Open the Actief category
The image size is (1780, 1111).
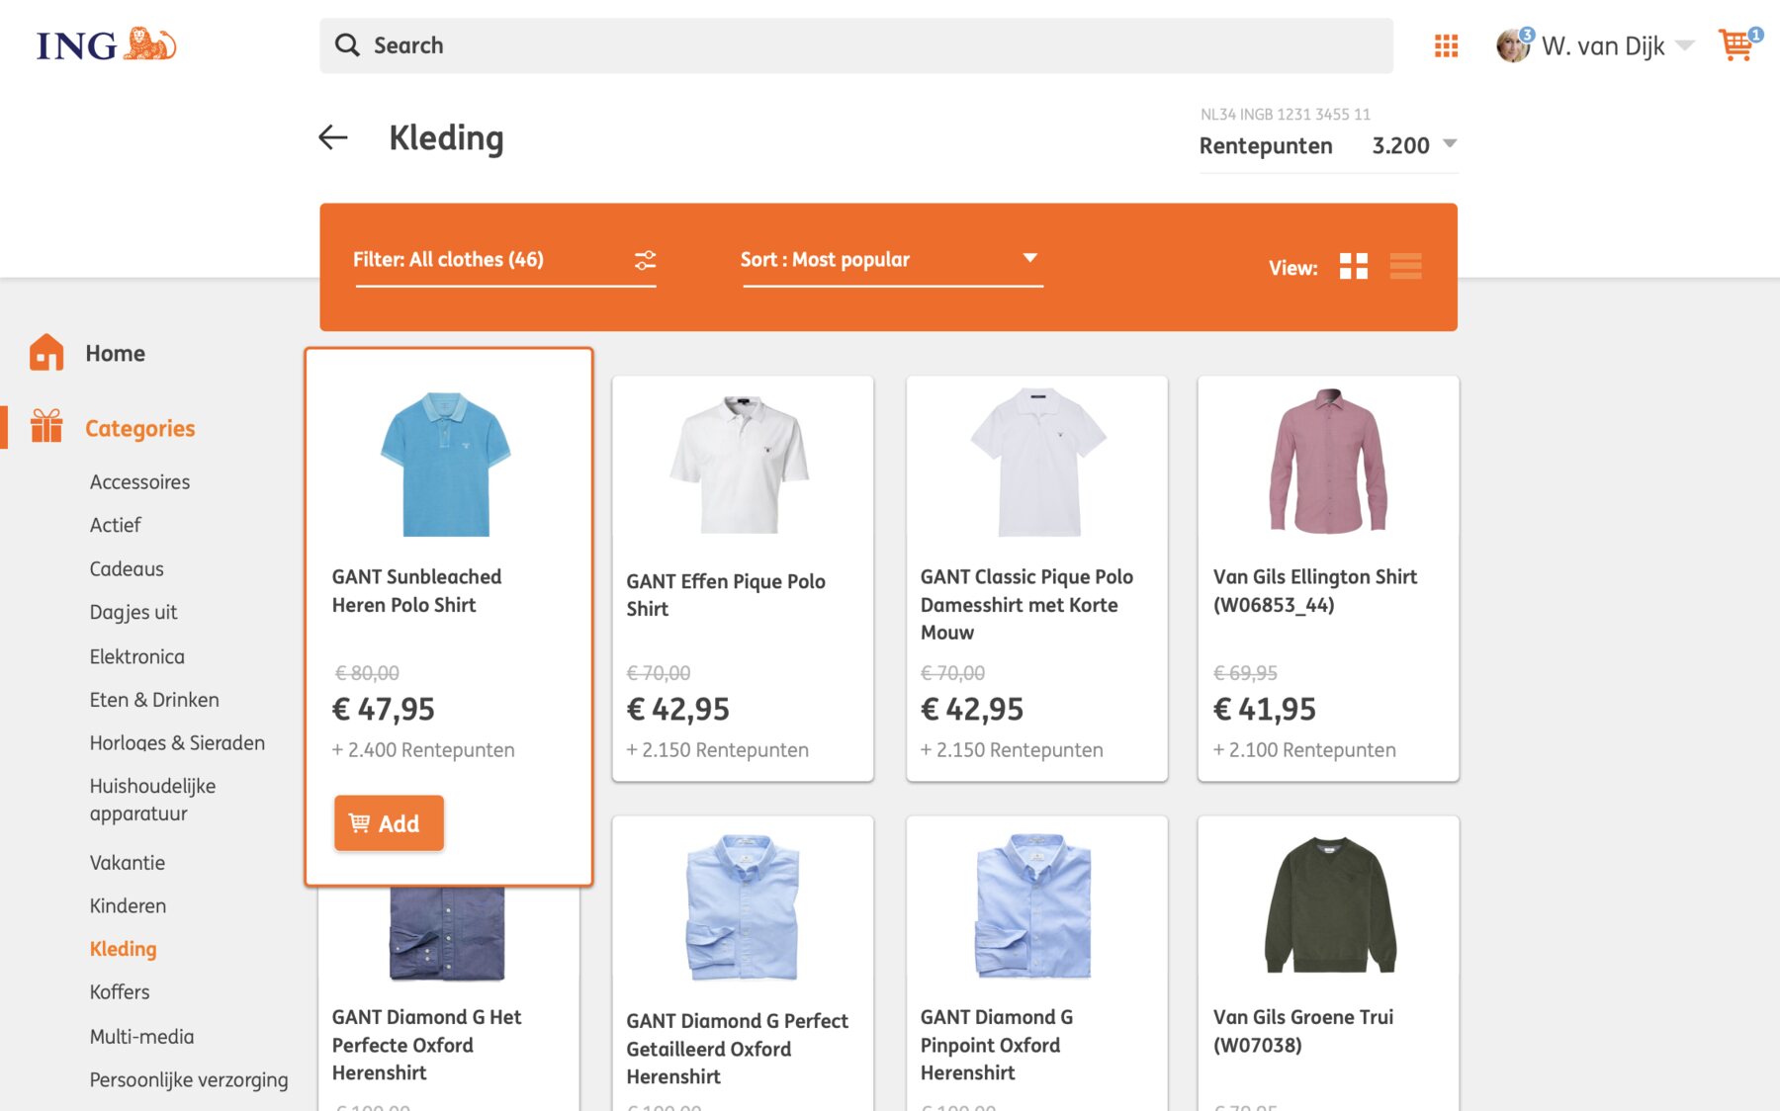click(x=115, y=525)
